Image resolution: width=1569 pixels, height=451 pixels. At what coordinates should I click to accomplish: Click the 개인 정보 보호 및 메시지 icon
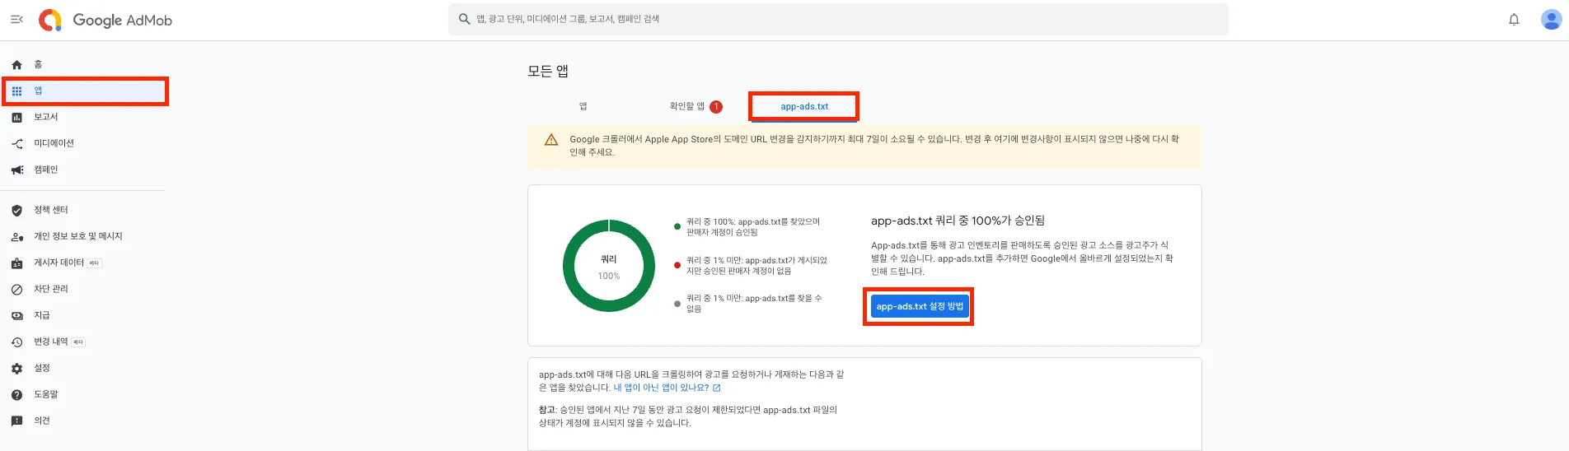click(16, 237)
